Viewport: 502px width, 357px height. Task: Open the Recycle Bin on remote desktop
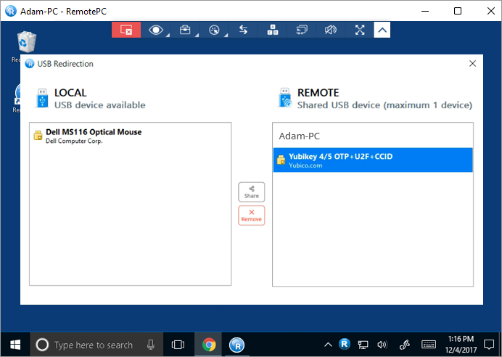(x=25, y=45)
